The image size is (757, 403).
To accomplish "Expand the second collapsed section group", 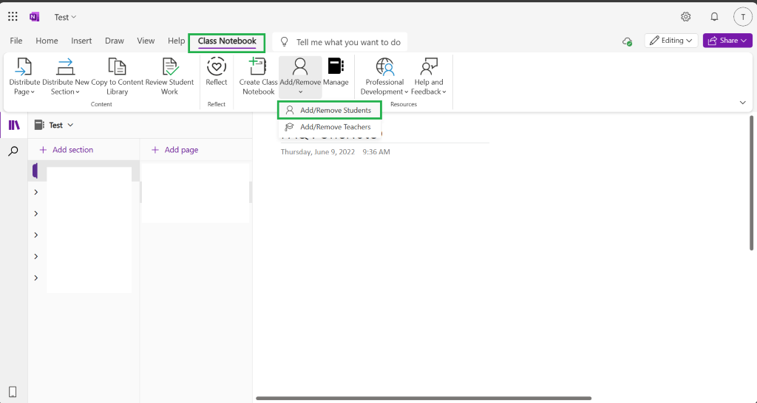I will click(x=36, y=213).
